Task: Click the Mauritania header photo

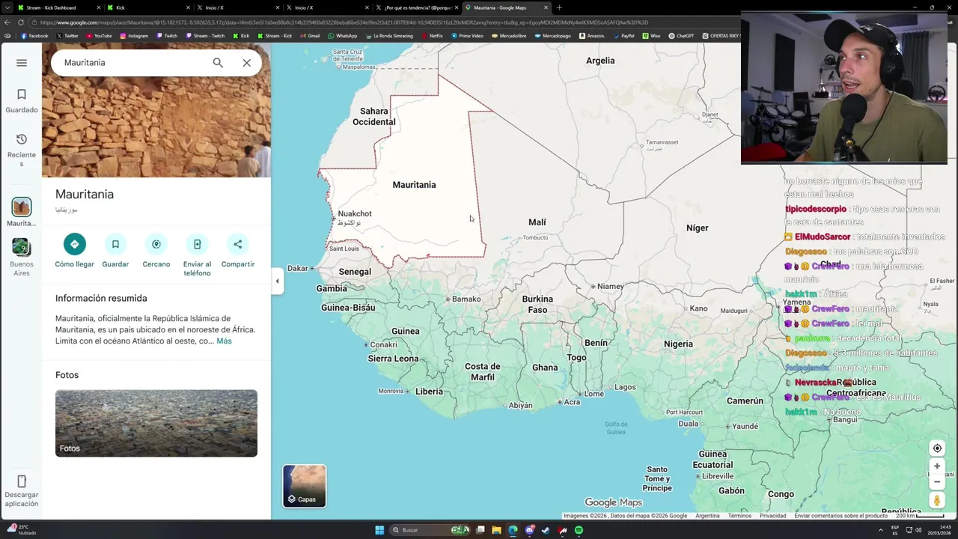Action: pos(156,110)
